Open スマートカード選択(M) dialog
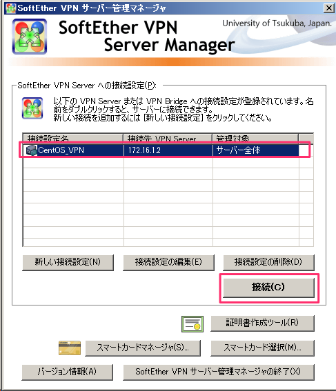336x391 pixels. click(x=262, y=348)
